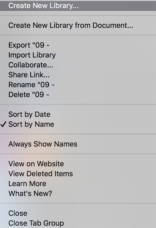Open What's New? entry
The image size is (156, 228).
click(x=78, y=194)
